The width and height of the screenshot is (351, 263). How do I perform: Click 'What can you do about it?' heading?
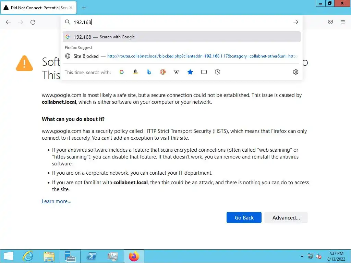73,119
